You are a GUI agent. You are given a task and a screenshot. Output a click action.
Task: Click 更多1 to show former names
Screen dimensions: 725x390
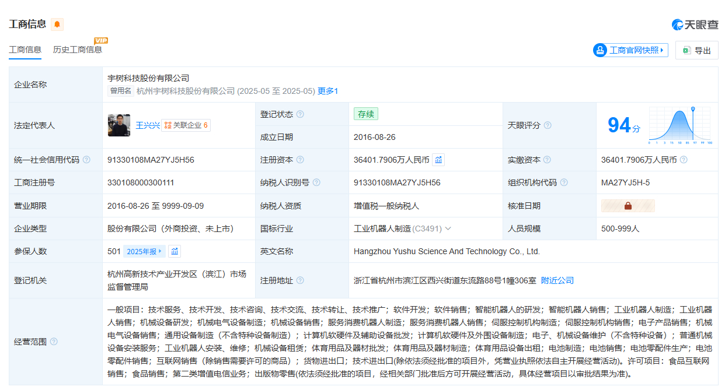pos(328,91)
